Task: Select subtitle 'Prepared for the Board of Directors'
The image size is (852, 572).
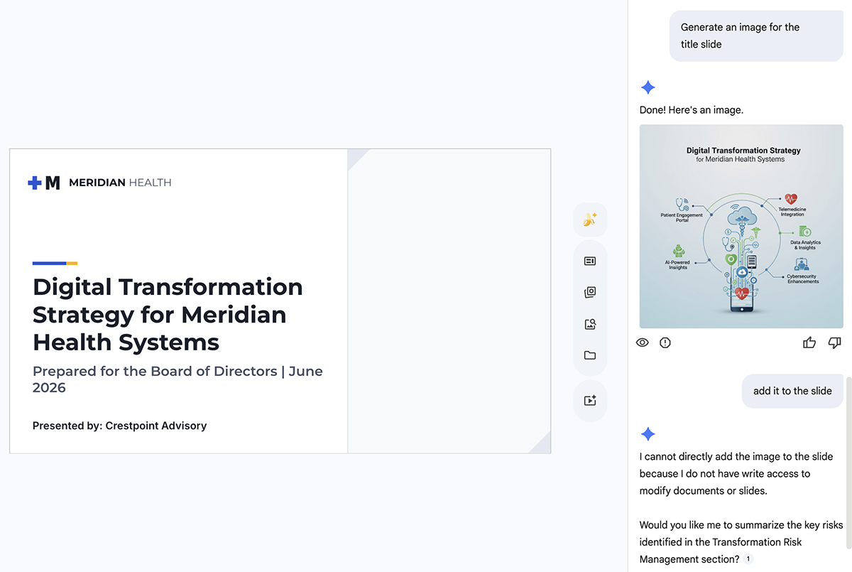Action: [177, 379]
